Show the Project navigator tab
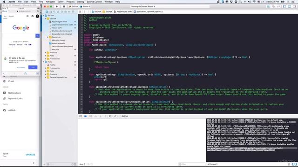 coord(47,12)
